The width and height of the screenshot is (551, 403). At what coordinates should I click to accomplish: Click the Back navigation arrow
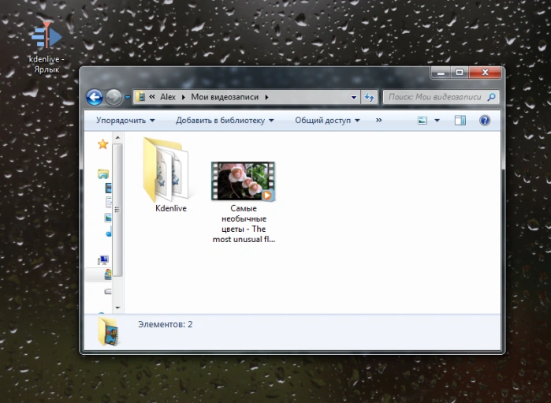[94, 98]
